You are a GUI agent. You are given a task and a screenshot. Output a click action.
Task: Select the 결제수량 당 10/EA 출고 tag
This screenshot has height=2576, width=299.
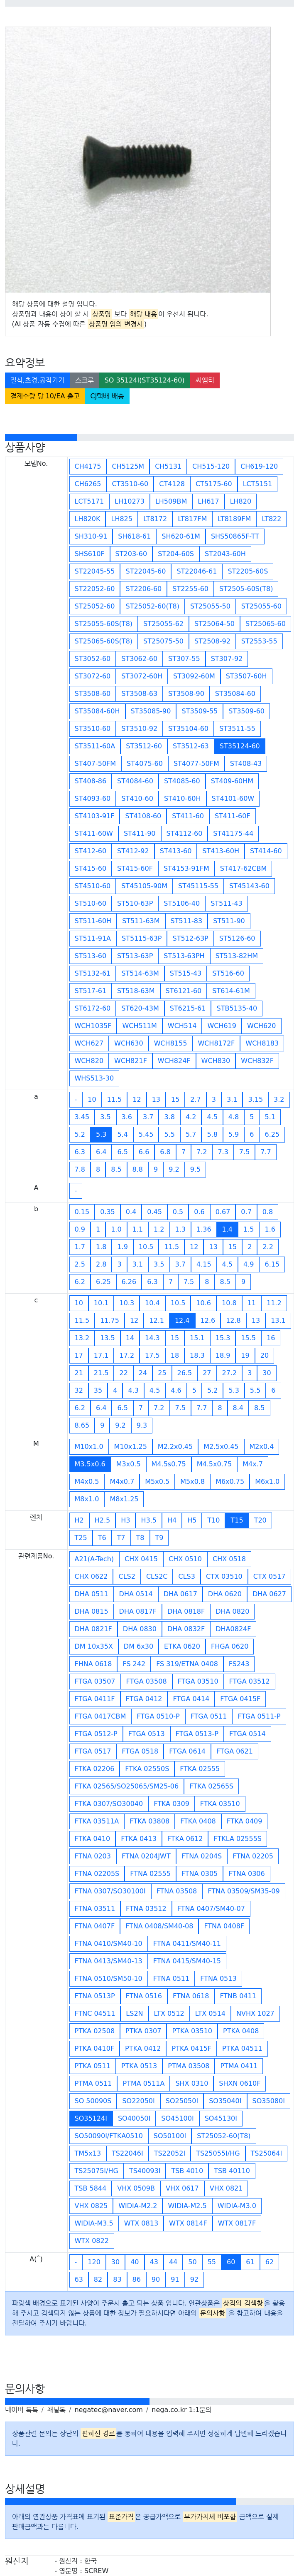point(45,396)
